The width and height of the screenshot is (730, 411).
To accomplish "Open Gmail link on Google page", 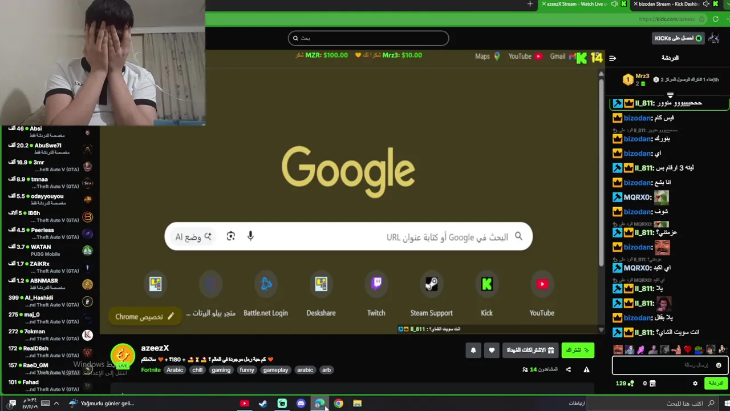I will coord(557,56).
